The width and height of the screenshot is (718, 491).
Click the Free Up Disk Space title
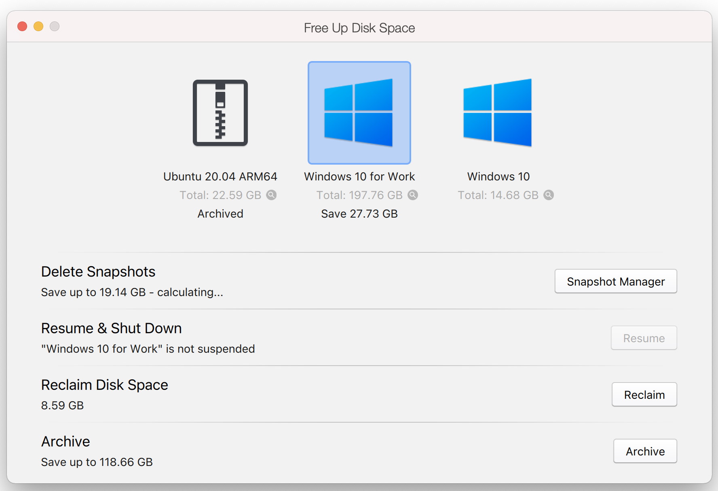click(359, 28)
